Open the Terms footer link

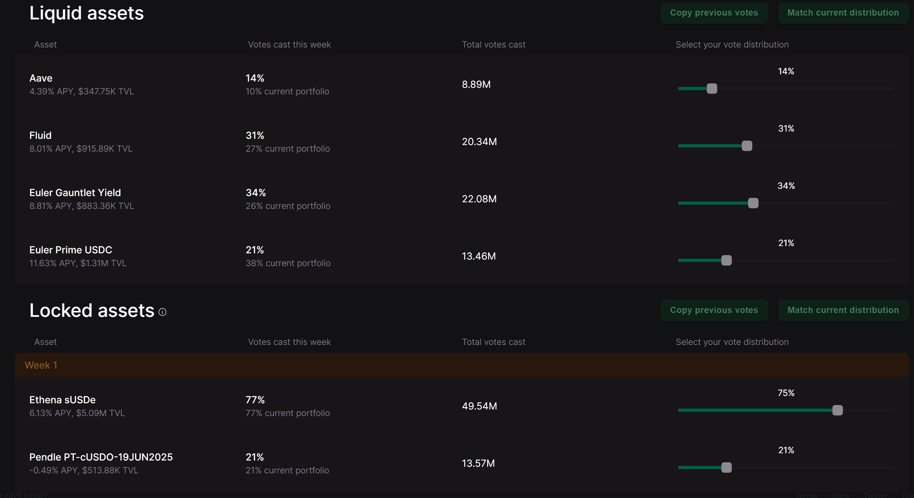coord(806,495)
